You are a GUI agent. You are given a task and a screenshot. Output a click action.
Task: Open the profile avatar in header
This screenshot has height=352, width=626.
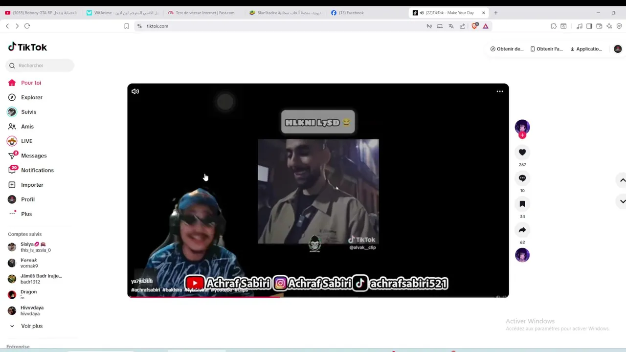click(x=618, y=49)
